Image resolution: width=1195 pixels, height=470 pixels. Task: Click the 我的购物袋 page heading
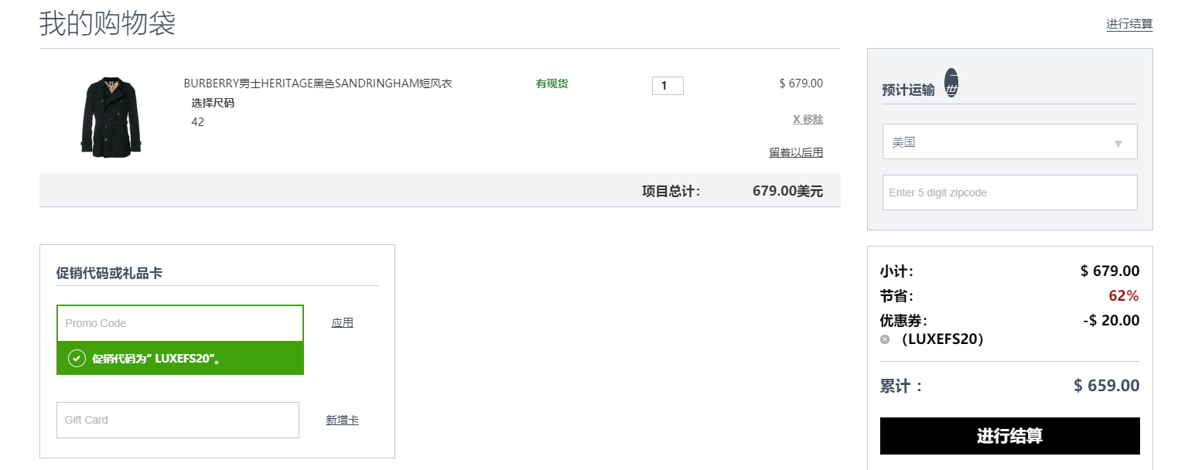108,24
